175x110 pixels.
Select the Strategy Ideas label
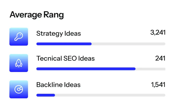58,34
